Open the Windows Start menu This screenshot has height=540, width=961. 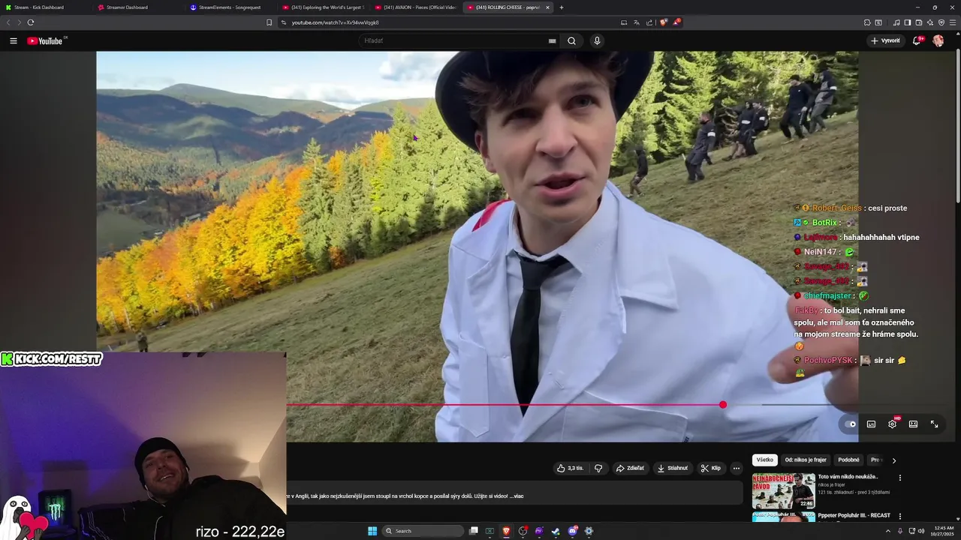[372, 531]
